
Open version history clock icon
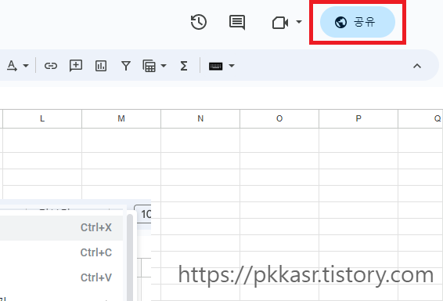click(x=199, y=22)
